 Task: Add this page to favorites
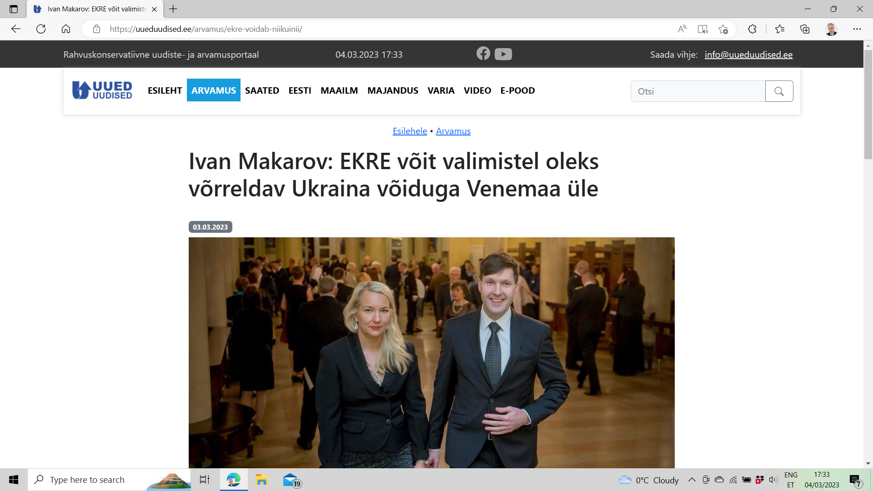(723, 29)
